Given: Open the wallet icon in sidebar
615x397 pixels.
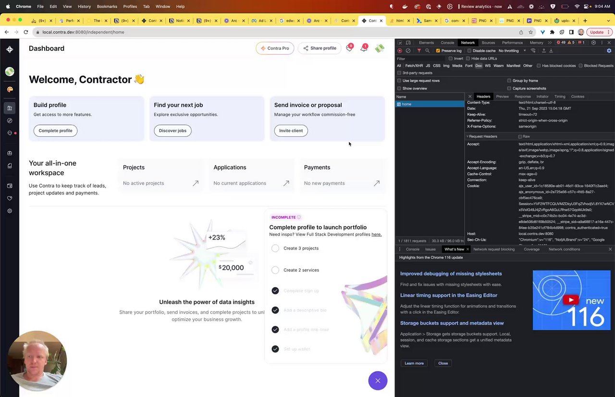Looking at the screenshot, I should [10, 186].
